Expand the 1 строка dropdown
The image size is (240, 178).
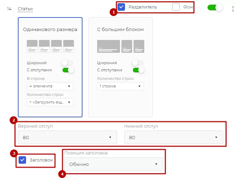(120, 86)
